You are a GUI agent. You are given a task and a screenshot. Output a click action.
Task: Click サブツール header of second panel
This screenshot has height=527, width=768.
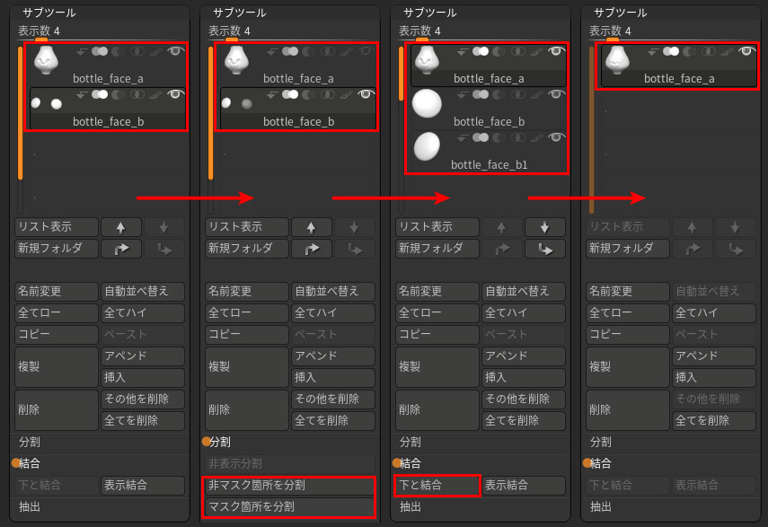coord(240,13)
